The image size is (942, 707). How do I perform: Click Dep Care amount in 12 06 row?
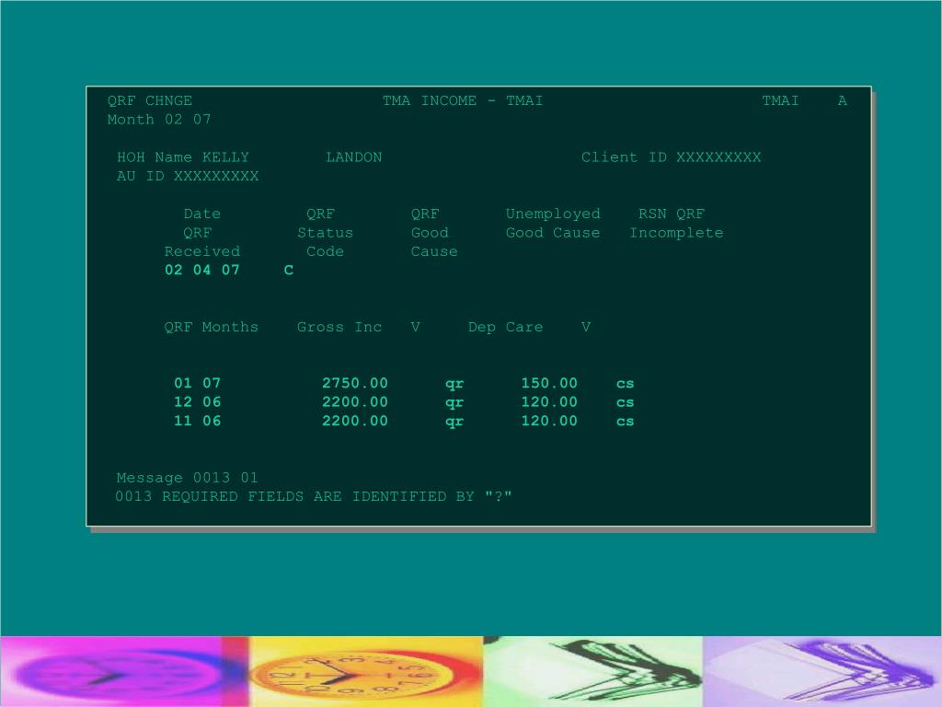tap(549, 402)
